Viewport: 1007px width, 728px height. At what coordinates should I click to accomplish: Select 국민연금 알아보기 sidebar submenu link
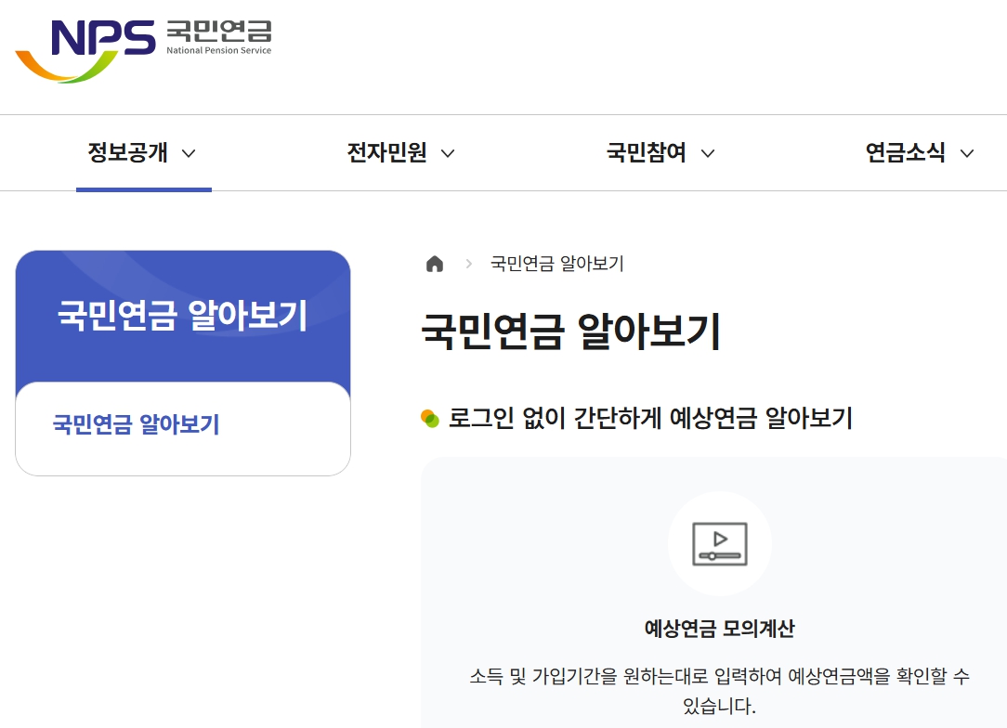[x=137, y=424]
